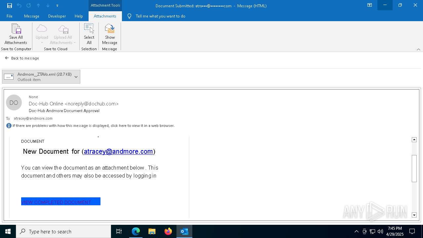Click the DO sender avatar

click(x=14, y=103)
